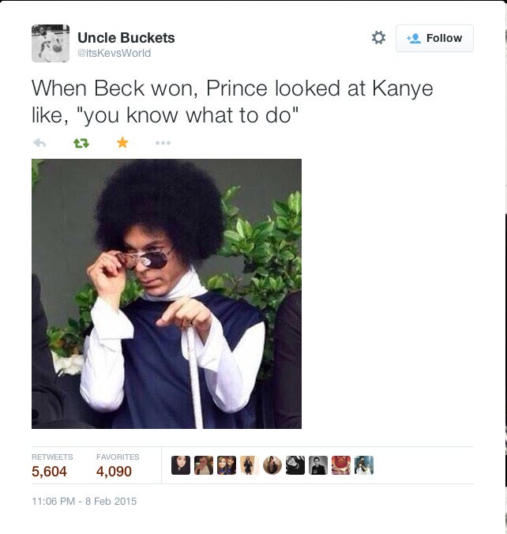Open the round fifth retweeter avatar

point(272,465)
